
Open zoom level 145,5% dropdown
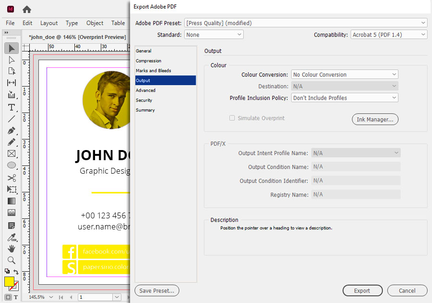click(51, 297)
